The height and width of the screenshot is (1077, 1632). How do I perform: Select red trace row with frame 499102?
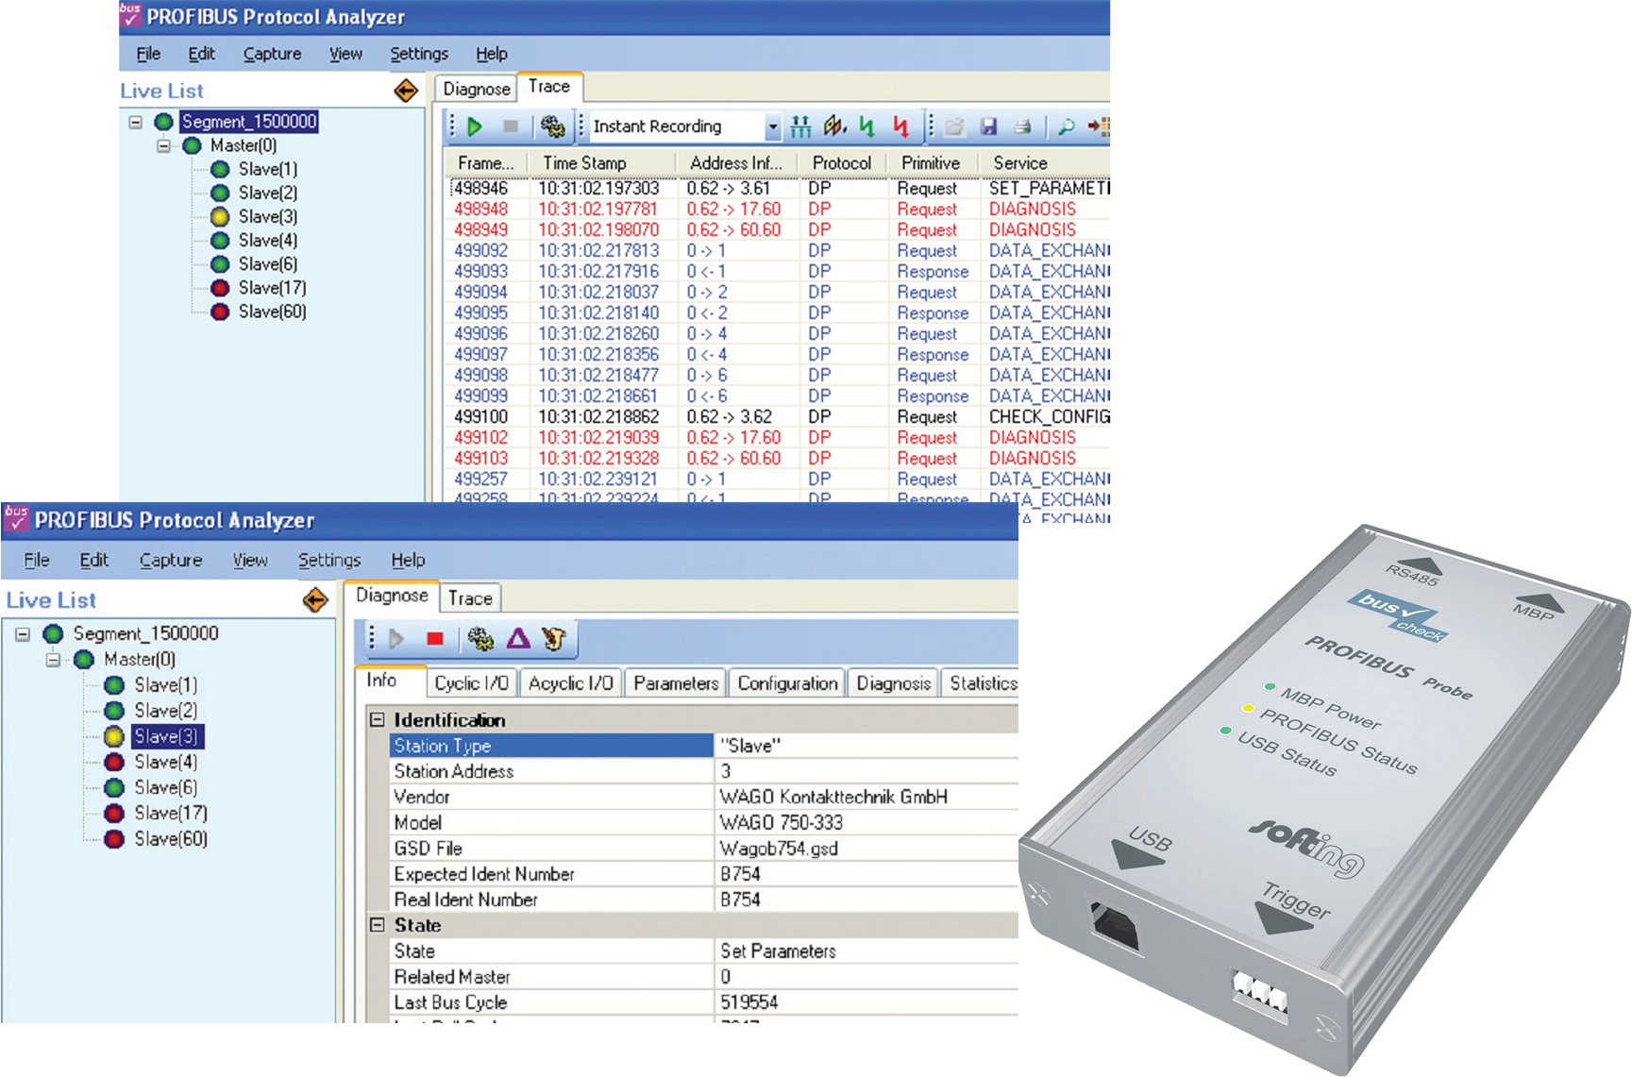click(x=779, y=437)
